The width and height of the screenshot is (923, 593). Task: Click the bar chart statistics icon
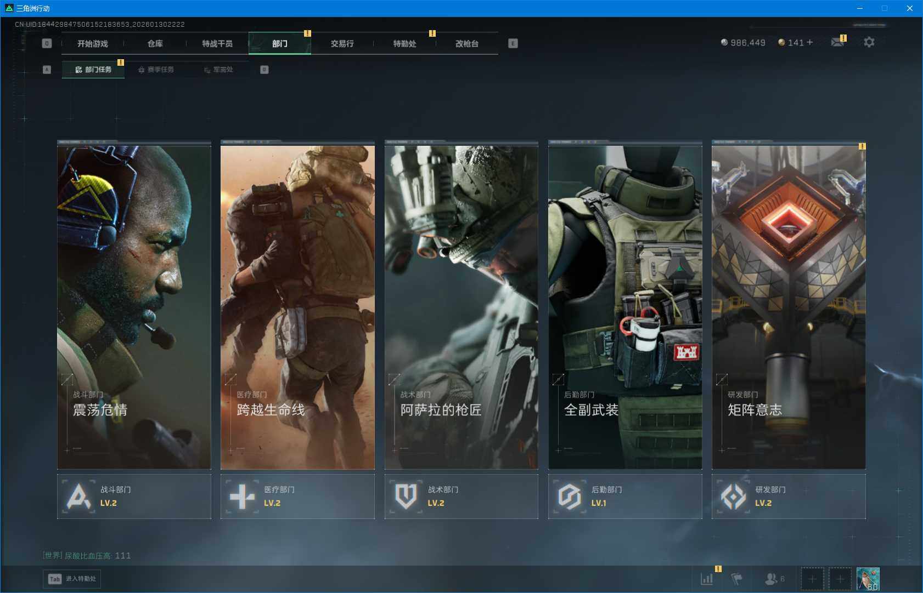pyautogui.click(x=707, y=579)
